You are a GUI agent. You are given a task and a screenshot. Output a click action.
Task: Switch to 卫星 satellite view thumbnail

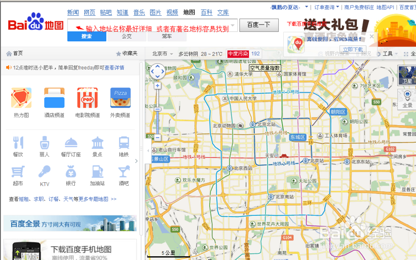coord(406,75)
